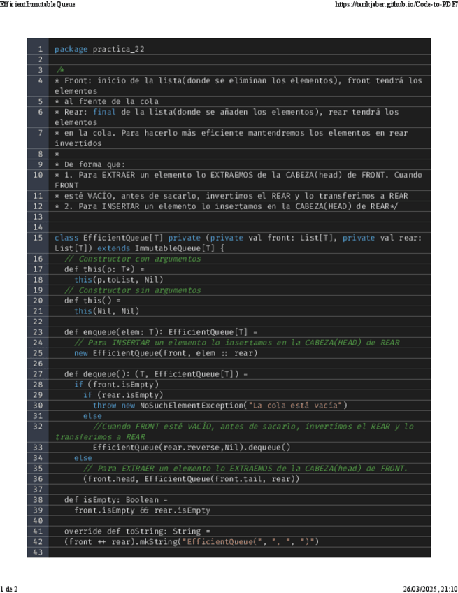This screenshot has height=593, width=458.
Task: Click the string "La cola está vacía"
Action: 295,406
